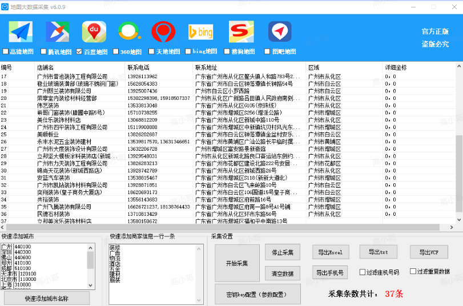Click the table horizontal scroll-left arrow
This screenshot has height=306, width=463.
pos(2,227)
